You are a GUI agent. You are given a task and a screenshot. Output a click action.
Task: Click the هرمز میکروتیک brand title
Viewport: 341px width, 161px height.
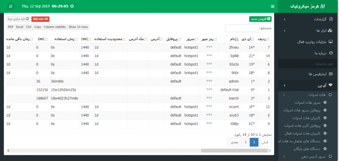[307, 6]
